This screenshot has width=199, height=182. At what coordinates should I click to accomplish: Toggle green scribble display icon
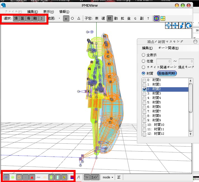tap(13, 177)
